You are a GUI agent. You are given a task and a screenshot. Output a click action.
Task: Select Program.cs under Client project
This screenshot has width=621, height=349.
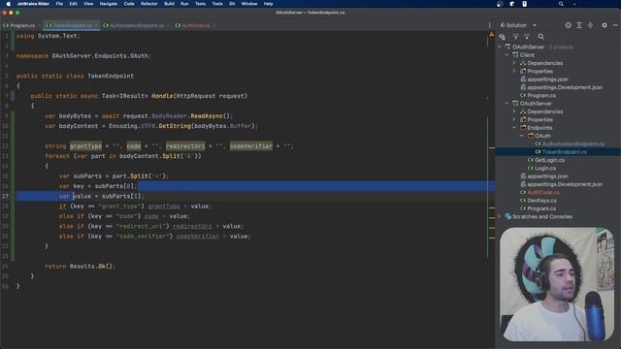pyautogui.click(x=541, y=95)
